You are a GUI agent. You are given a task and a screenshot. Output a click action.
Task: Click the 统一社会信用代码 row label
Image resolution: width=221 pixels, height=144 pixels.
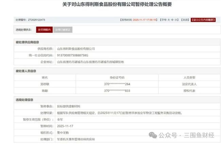tap(41, 55)
